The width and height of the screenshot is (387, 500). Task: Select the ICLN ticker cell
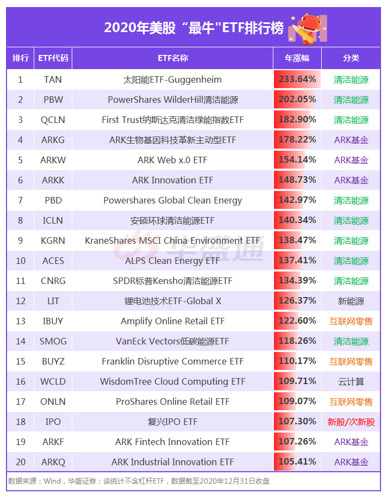[x=53, y=220]
